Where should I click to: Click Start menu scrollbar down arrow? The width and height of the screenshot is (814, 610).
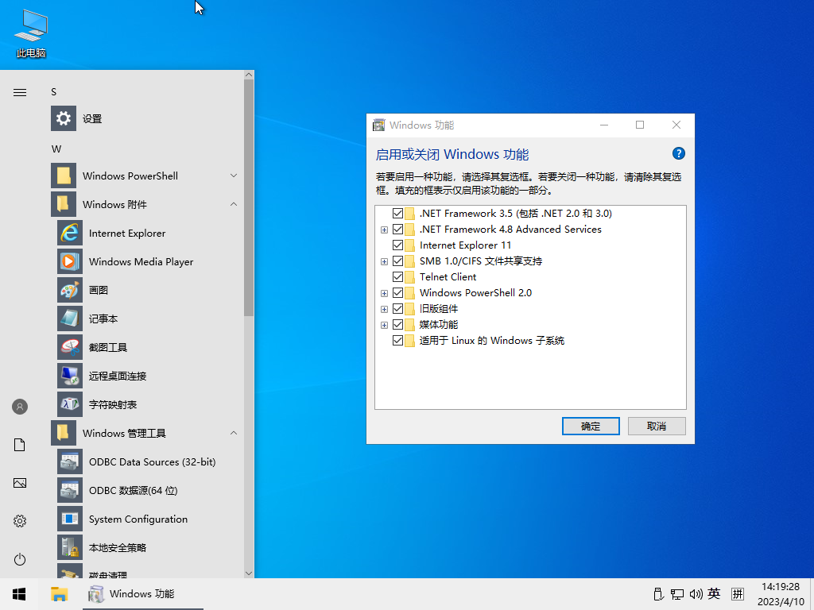(249, 573)
